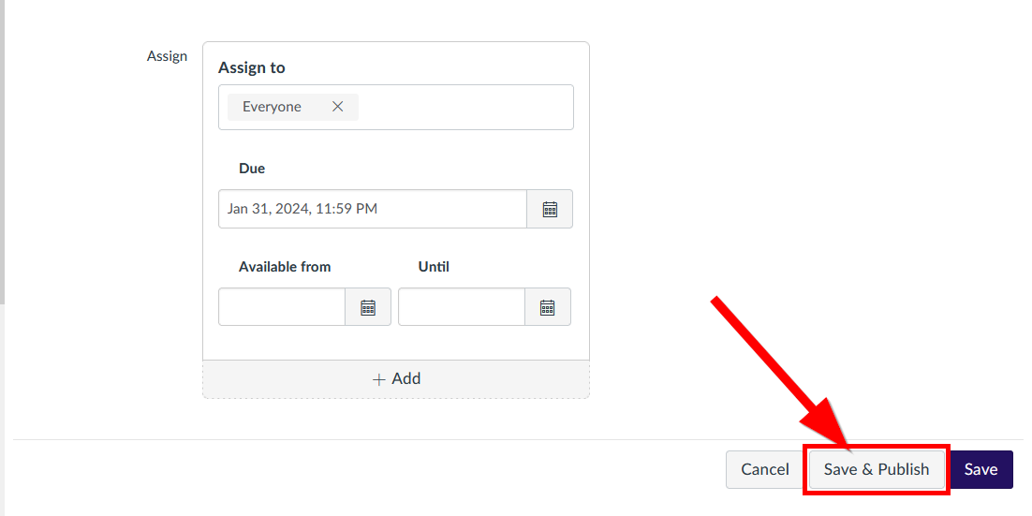
Task: Focus the Until date field
Action: pos(462,307)
